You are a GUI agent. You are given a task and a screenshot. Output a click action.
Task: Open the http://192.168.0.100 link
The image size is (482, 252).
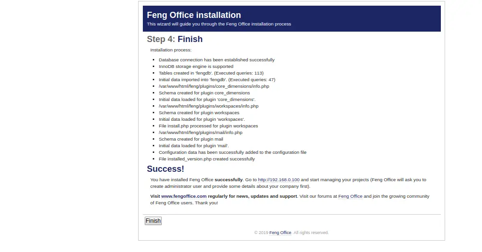279,180
